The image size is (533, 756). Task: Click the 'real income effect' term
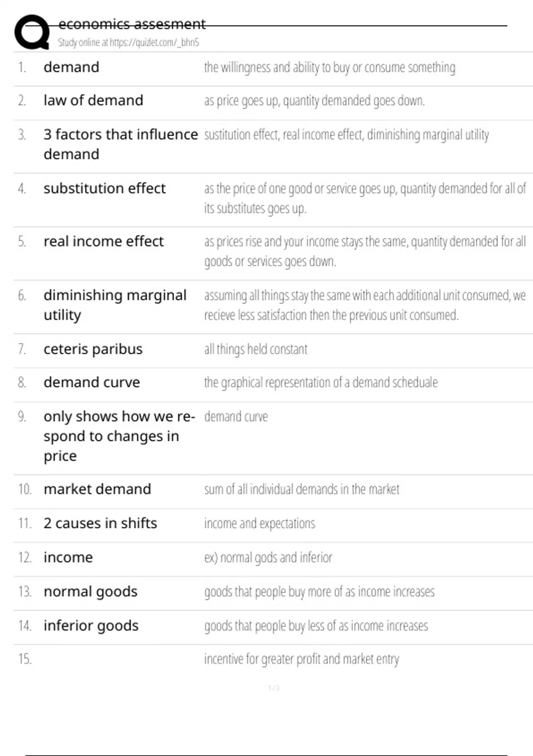103,241
